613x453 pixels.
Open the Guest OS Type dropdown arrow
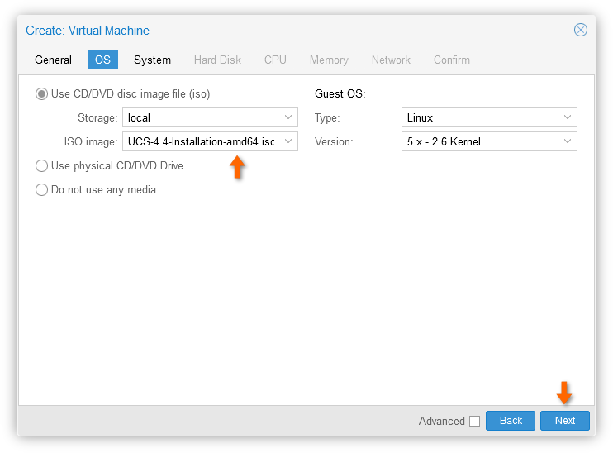tap(568, 117)
